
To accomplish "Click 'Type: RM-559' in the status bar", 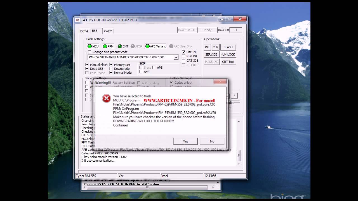I will tap(86, 176).
